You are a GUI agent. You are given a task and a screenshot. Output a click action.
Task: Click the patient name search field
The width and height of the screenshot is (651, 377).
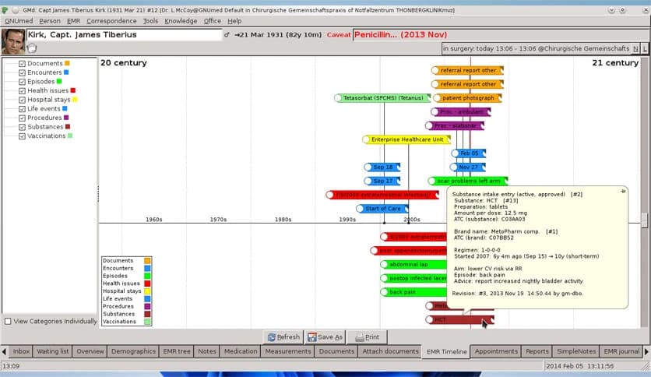coord(124,35)
